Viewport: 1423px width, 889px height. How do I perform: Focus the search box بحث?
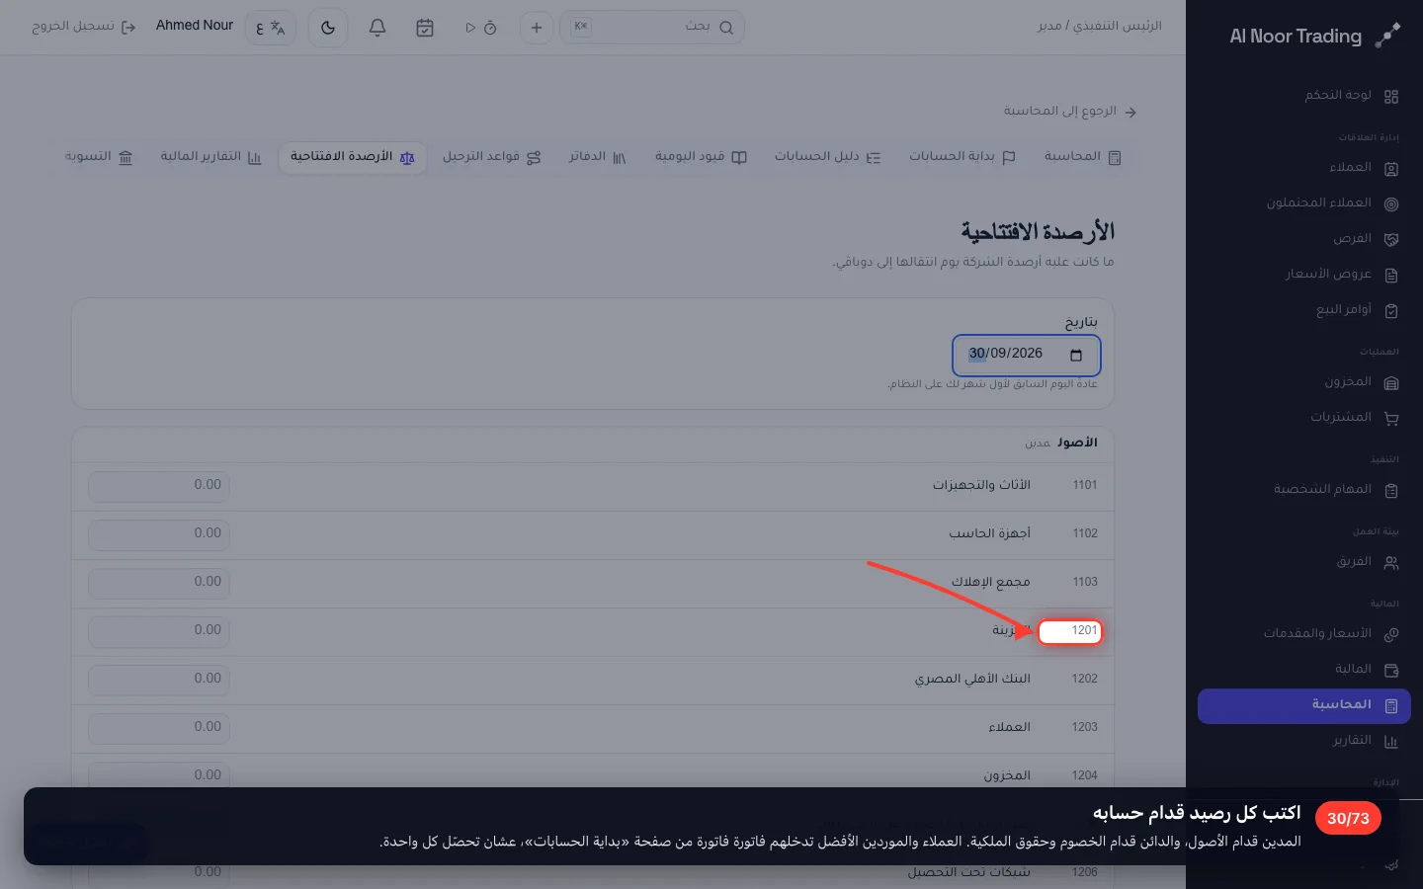[x=652, y=28]
